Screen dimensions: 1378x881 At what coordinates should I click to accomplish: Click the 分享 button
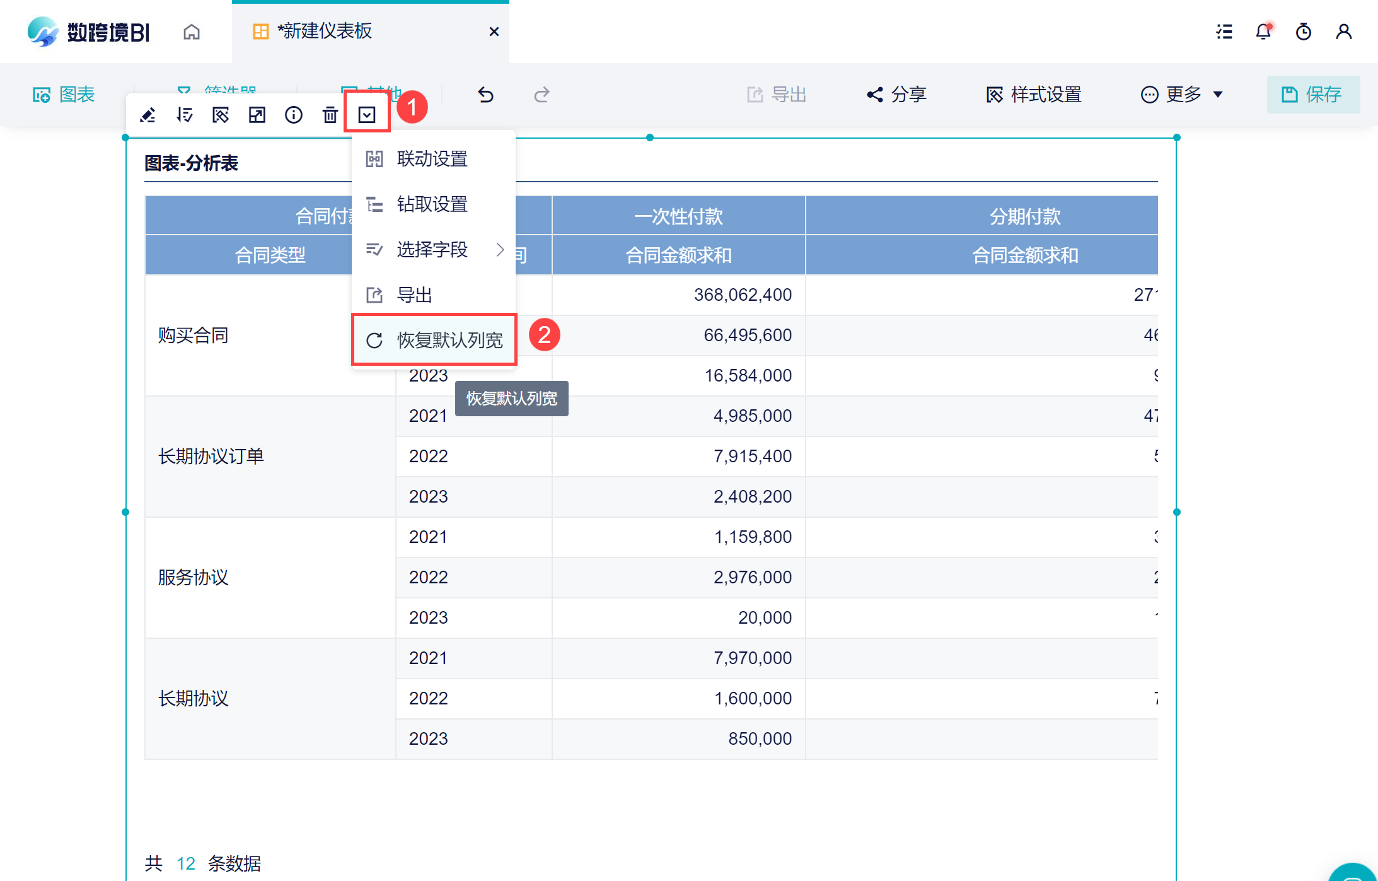coord(896,95)
